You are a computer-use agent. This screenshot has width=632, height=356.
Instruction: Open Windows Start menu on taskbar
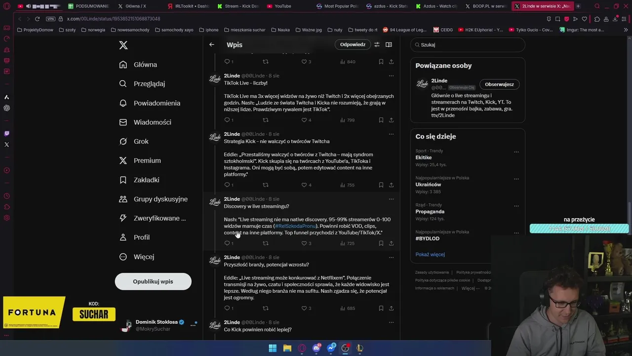pos(273,348)
